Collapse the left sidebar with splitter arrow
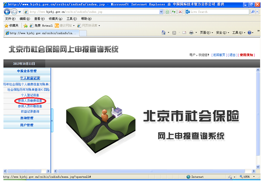The image size is (263, 183). 52,121
